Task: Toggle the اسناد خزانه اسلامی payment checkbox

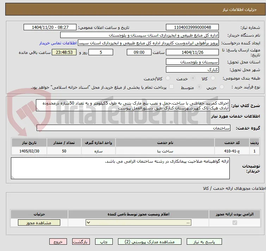Action: point(172,87)
